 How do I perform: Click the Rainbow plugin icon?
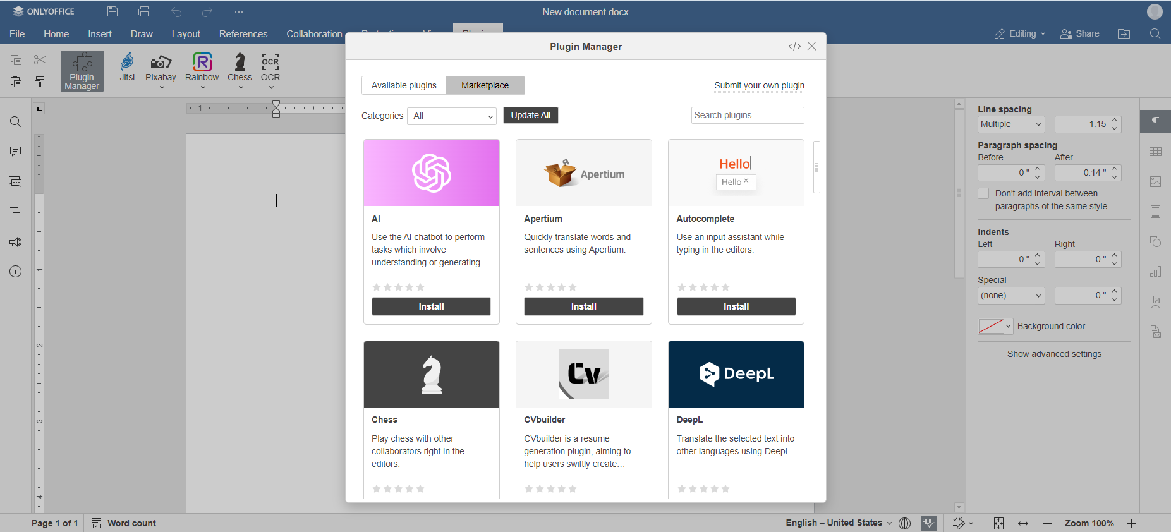point(202,68)
